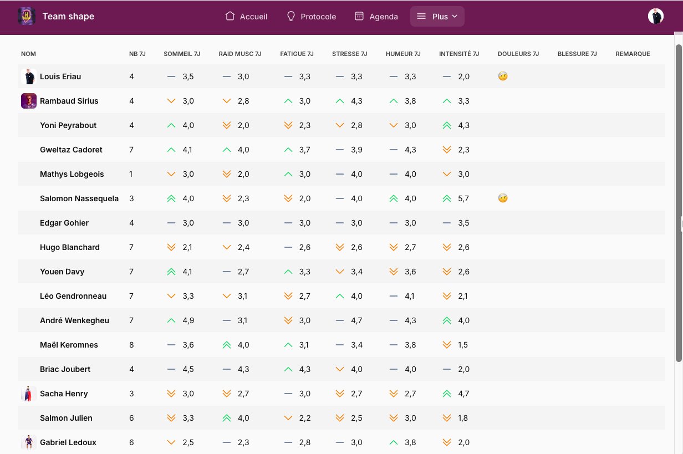This screenshot has height=454, width=683.
Task: Open player Mathys Lobgeois
Action: (x=72, y=174)
